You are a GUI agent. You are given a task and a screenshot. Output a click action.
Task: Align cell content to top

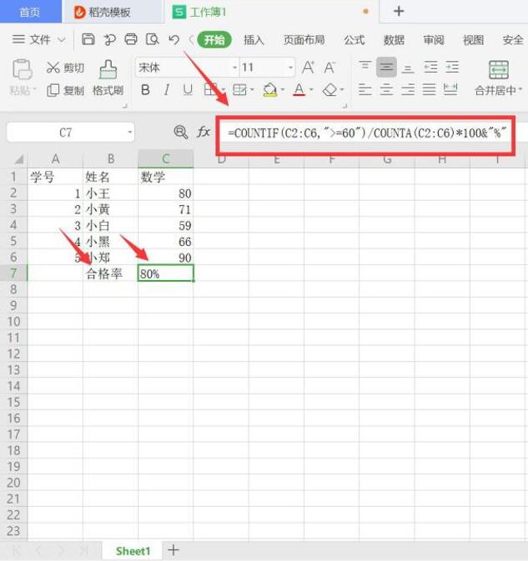coord(365,66)
